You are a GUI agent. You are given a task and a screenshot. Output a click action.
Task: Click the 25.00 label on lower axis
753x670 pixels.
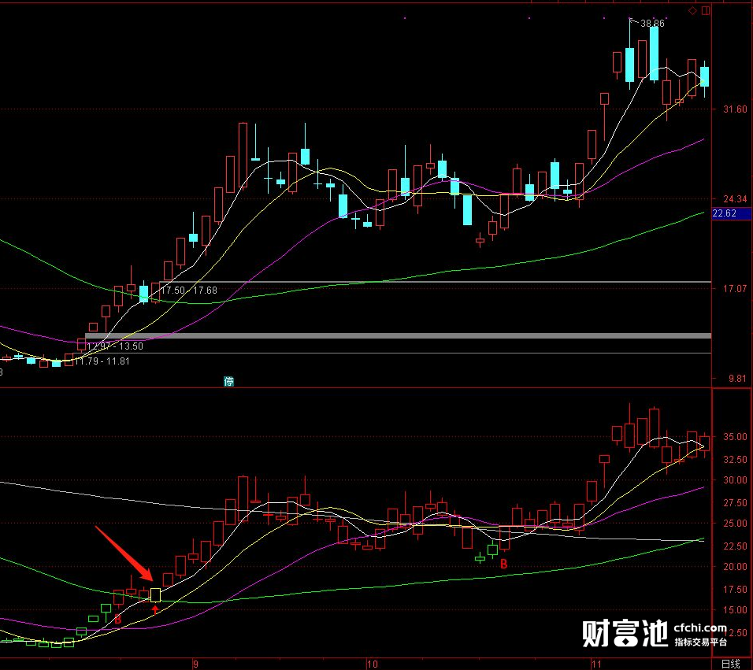coord(735,524)
